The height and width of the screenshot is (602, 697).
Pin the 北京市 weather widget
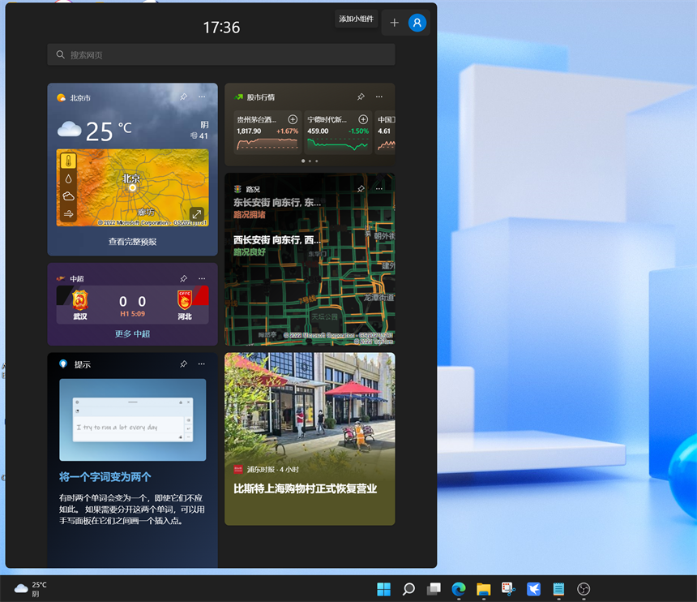pos(184,97)
